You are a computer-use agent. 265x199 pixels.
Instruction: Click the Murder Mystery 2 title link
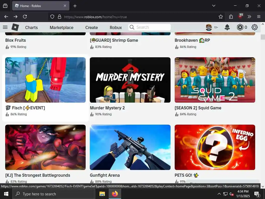[107, 108]
